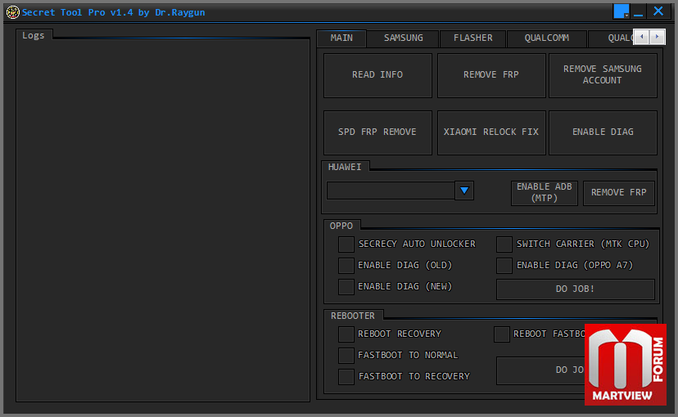678x417 pixels.
Task: Click inside the Logs output area
Action: [x=163, y=220]
